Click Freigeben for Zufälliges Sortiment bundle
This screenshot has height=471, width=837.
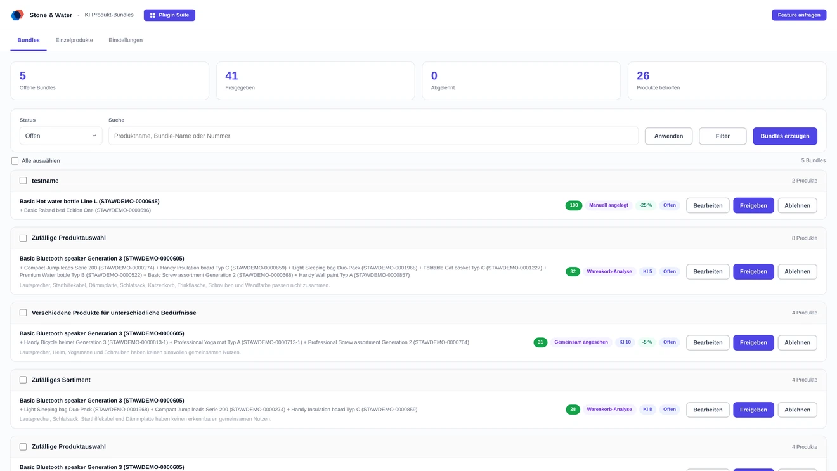(753, 410)
